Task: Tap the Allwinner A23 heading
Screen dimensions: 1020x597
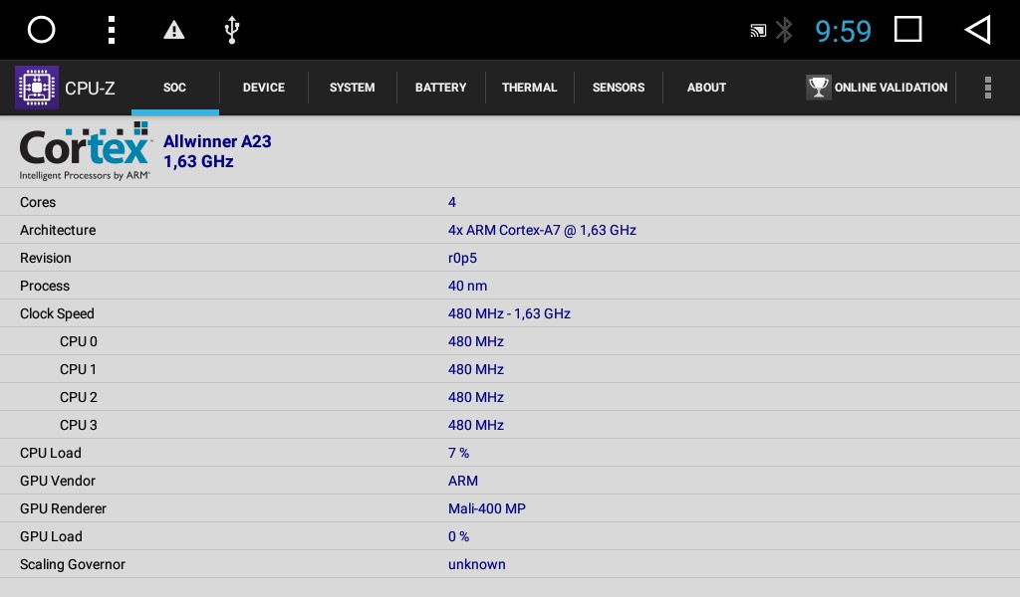Action: click(217, 141)
